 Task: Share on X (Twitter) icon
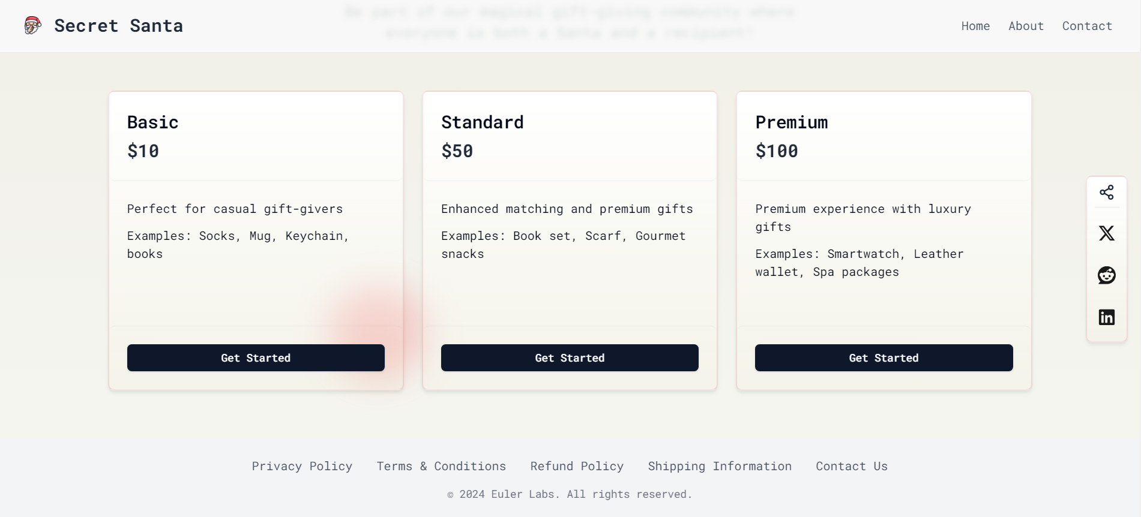click(x=1106, y=233)
